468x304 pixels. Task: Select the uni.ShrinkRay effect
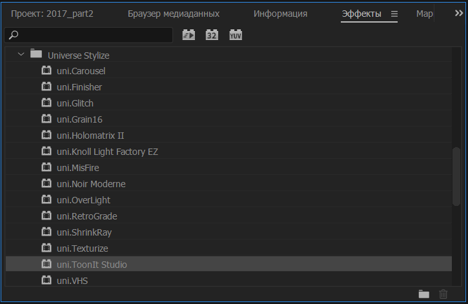pyautogui.click(x=84, y=232)
